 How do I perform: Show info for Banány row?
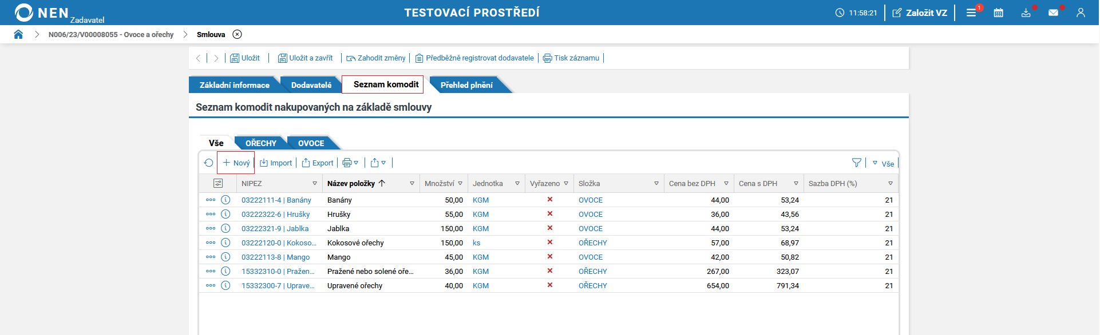coord(225,200)
